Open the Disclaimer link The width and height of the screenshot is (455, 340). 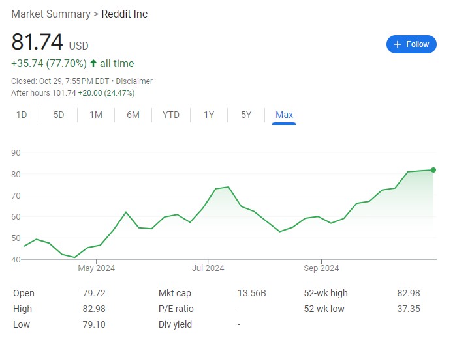click(134, 81)
